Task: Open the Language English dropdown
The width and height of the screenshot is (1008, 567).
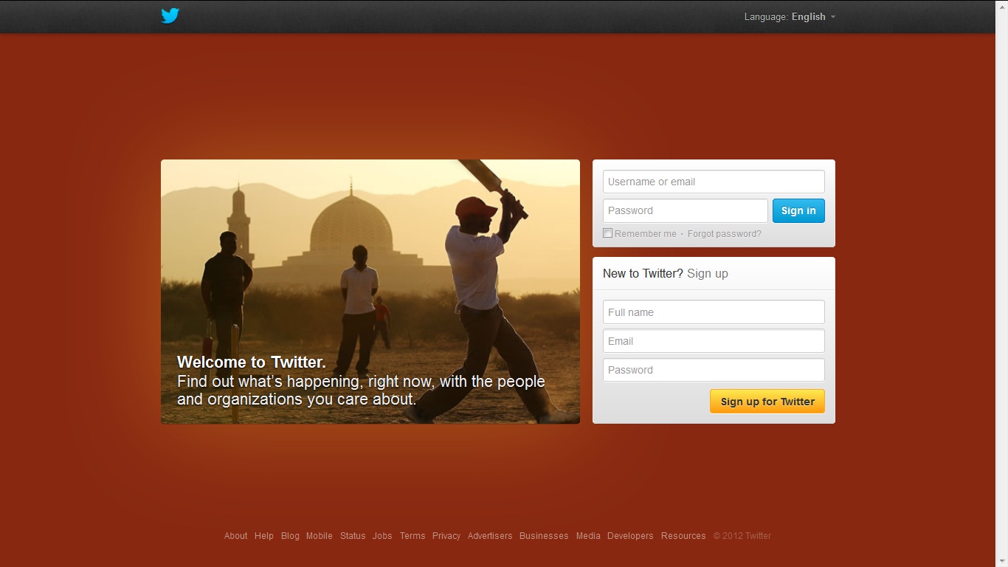Action: pyautogui.click(x=790, y=17)
